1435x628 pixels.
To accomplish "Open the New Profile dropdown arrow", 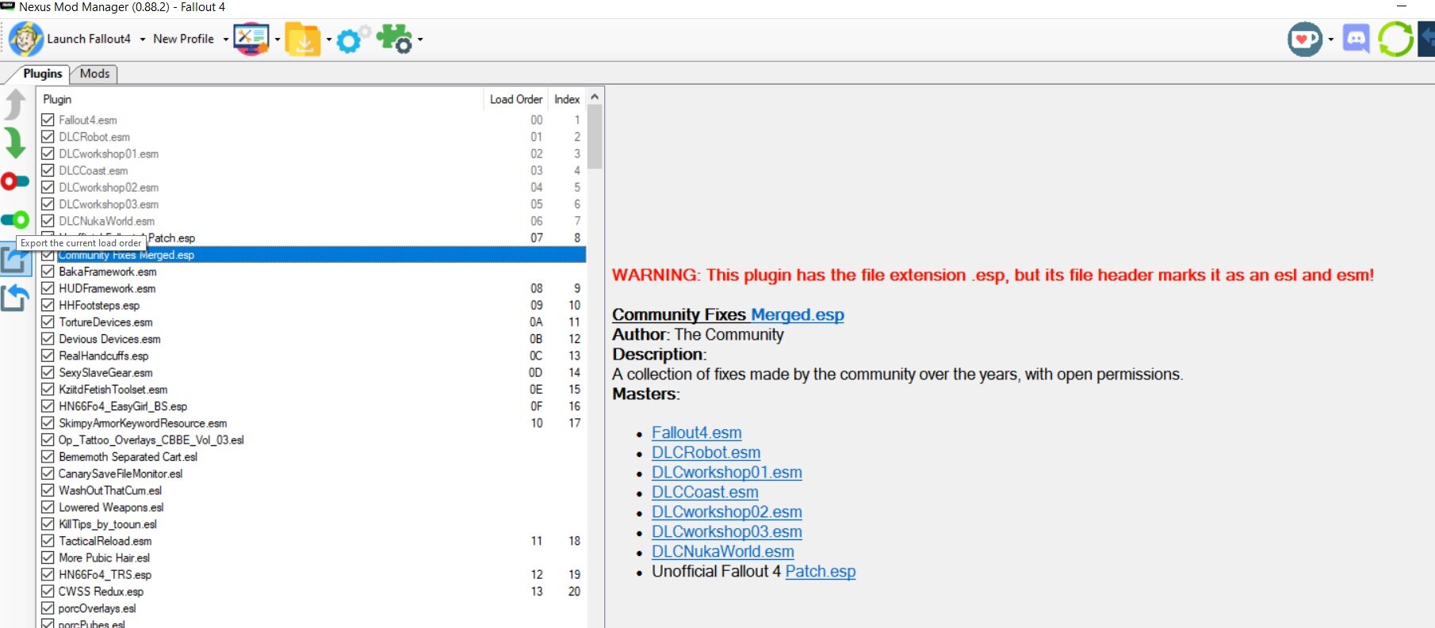I will point(226,39).
